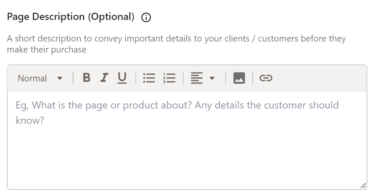Toggle underline formatting

[122, 78]
